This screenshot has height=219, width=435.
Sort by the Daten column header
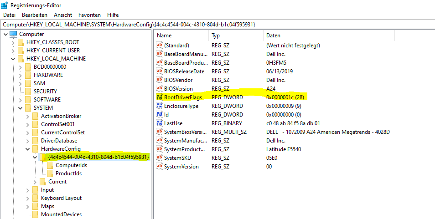(329, 36)
